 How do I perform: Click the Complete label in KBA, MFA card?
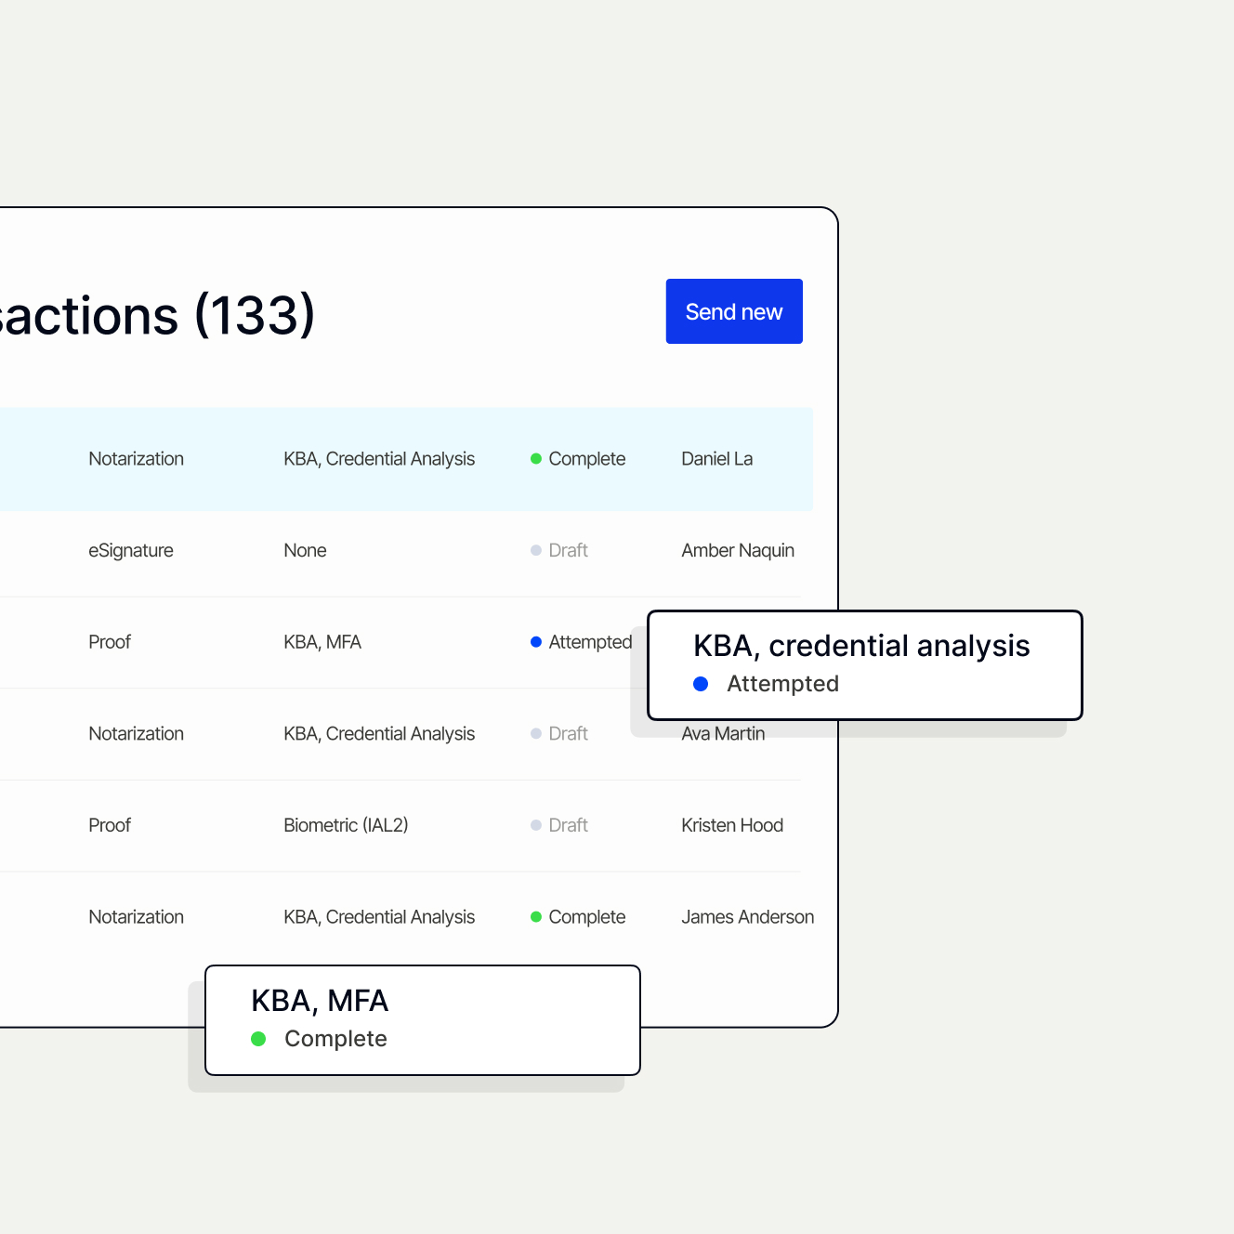pos(335,1039)
